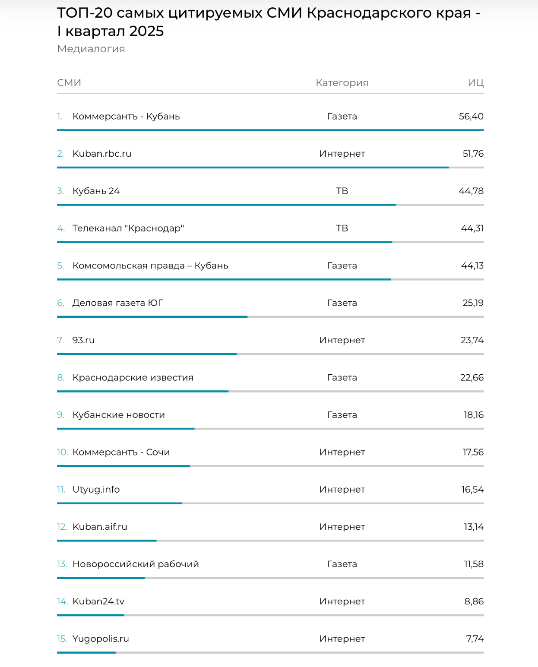Click the ИЦ column header

[x=475, y=82]
